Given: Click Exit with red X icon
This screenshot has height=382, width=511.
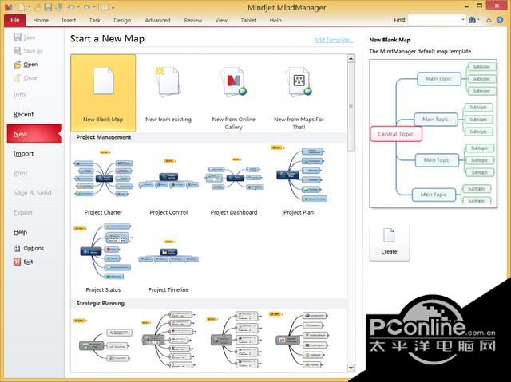Looking at the screenshot, I should click(x=23, y=262).
